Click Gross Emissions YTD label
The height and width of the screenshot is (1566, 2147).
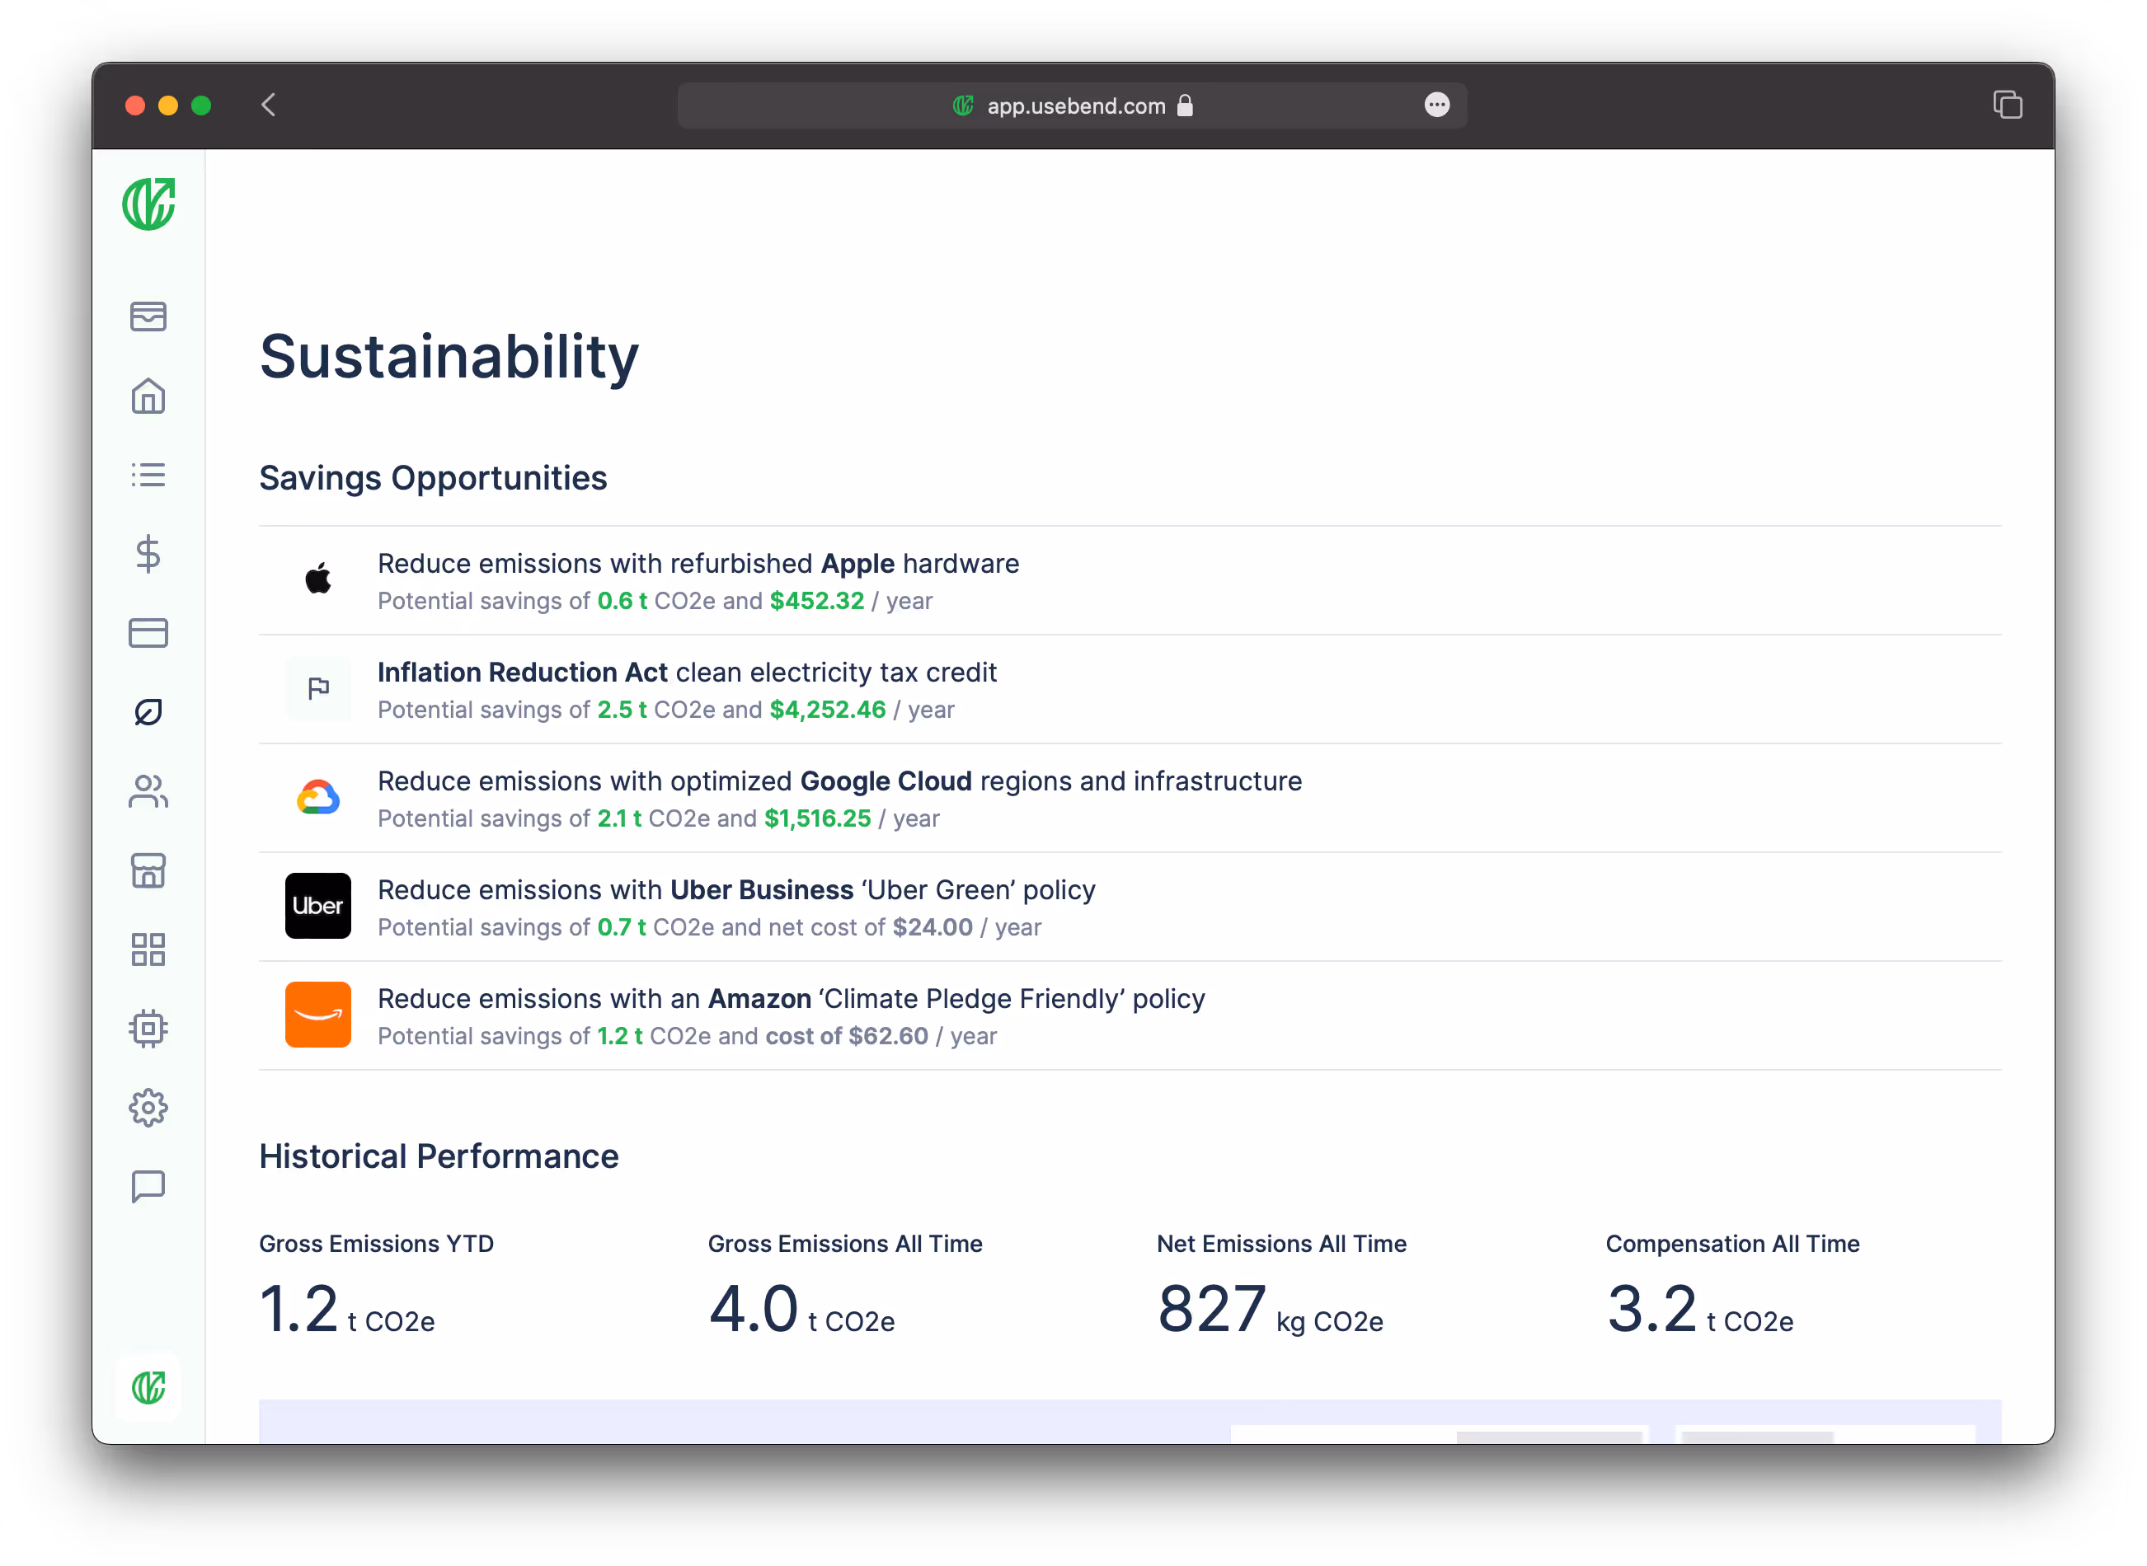[x=375, y=1244]
